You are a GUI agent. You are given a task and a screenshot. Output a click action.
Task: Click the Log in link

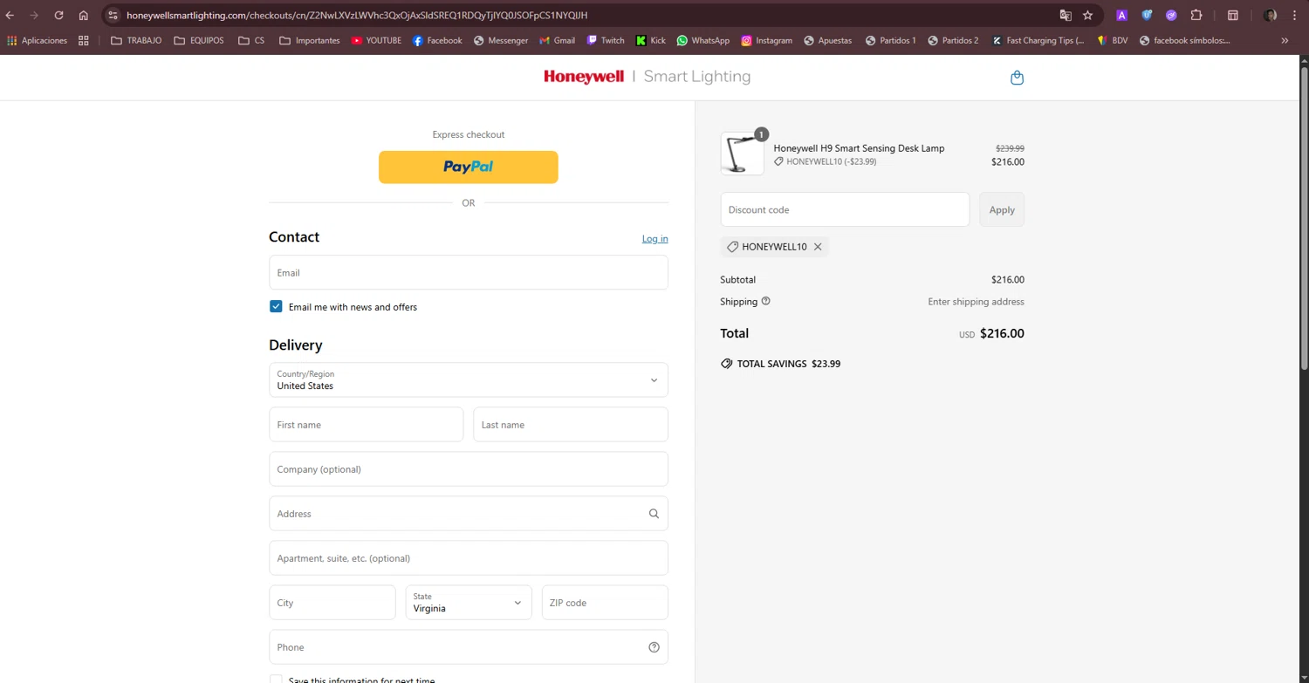(x=655, y=238)
